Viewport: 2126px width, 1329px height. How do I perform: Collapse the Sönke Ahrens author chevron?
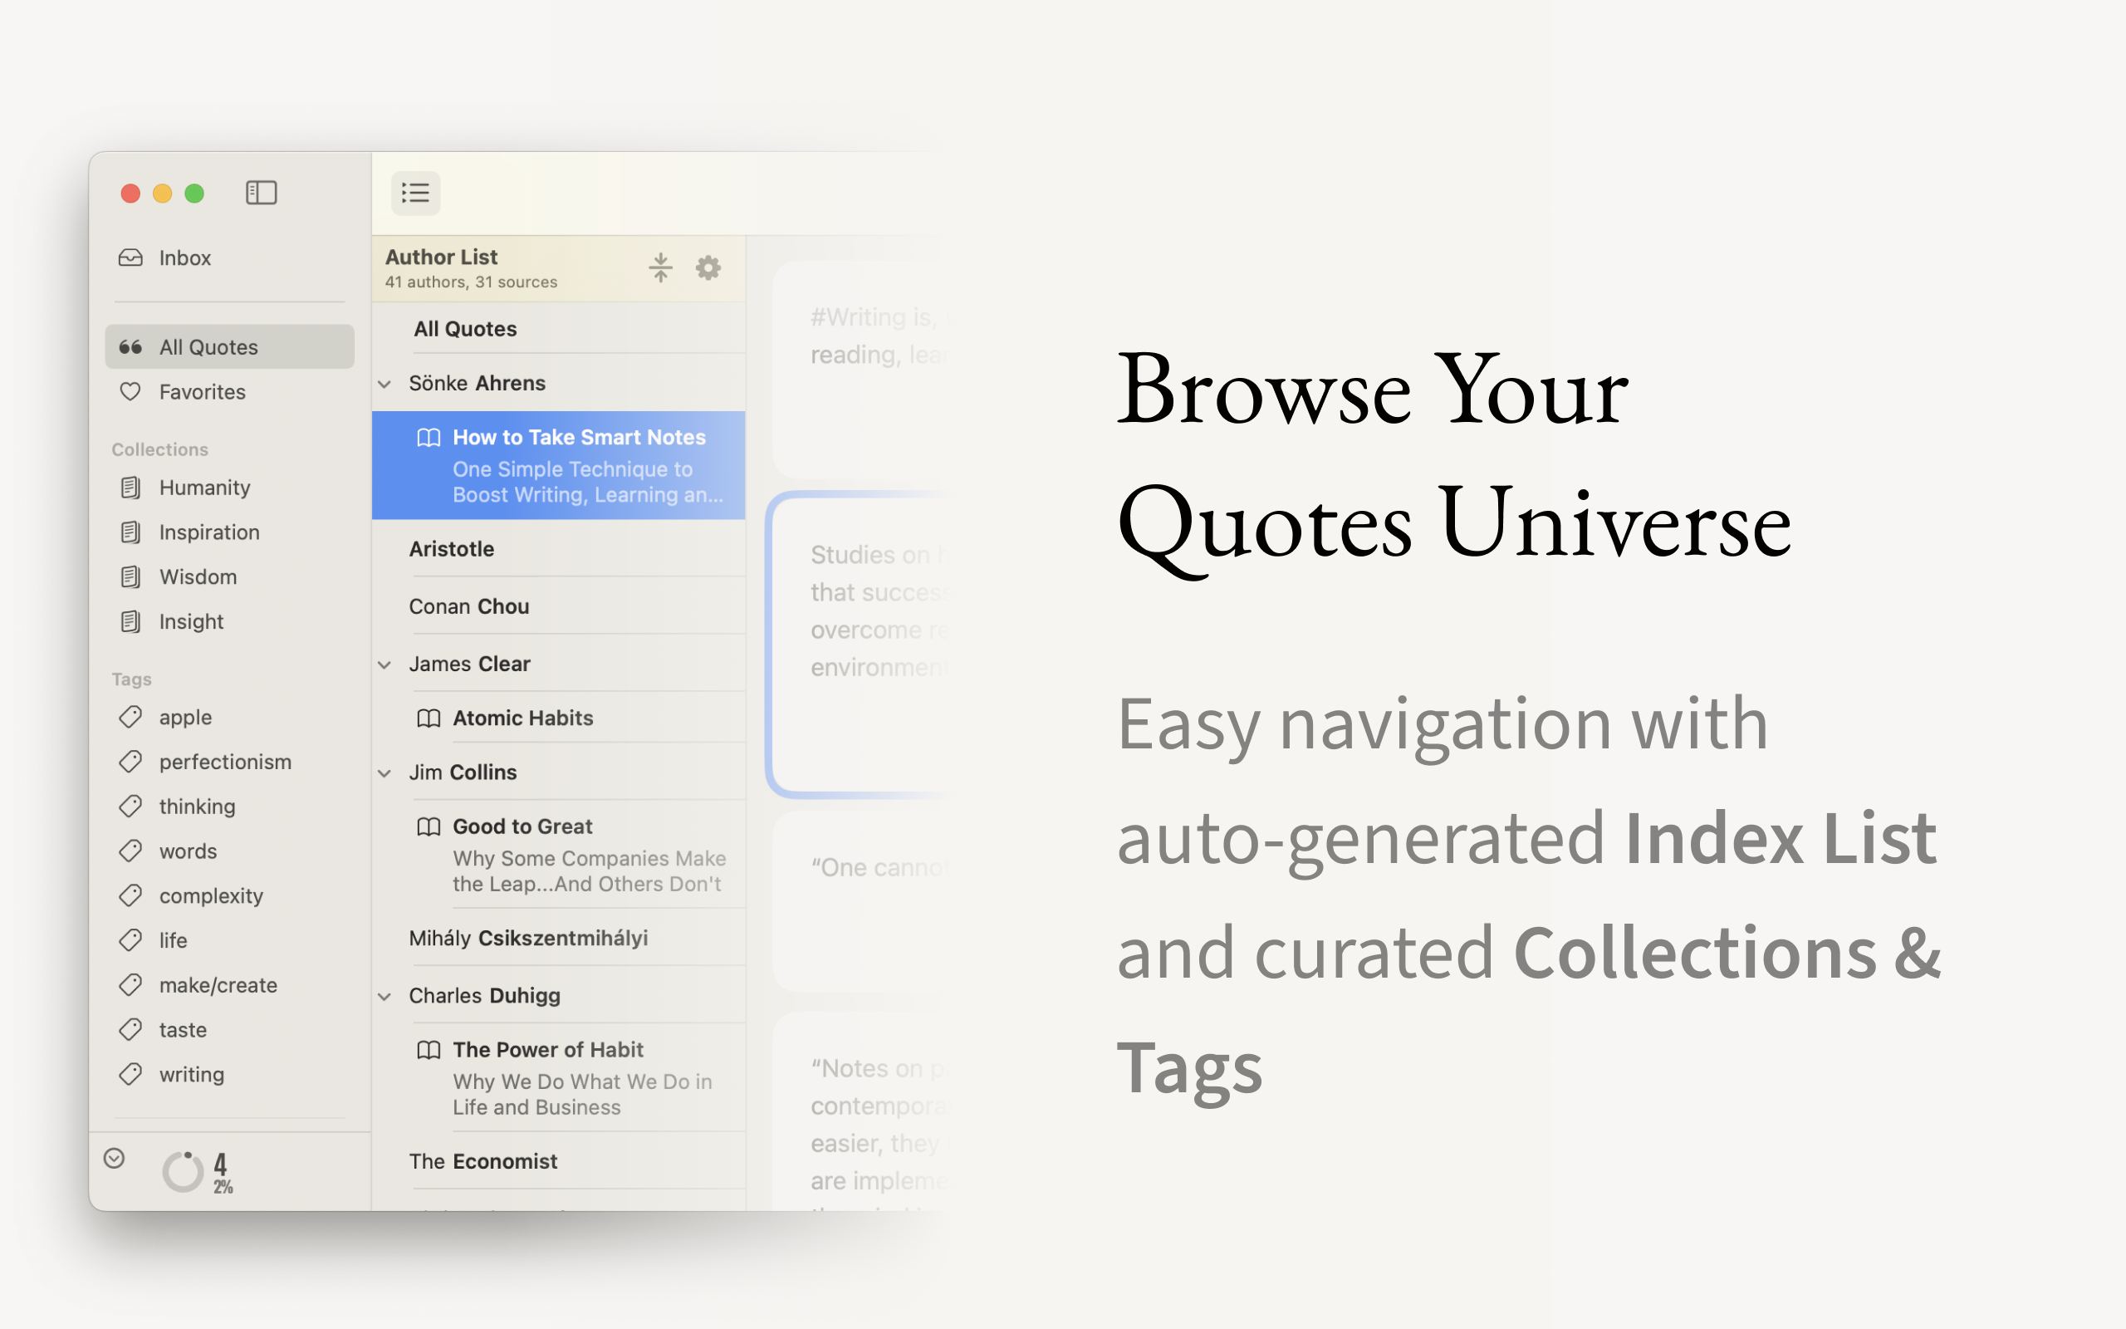click(x=385, y=384)
